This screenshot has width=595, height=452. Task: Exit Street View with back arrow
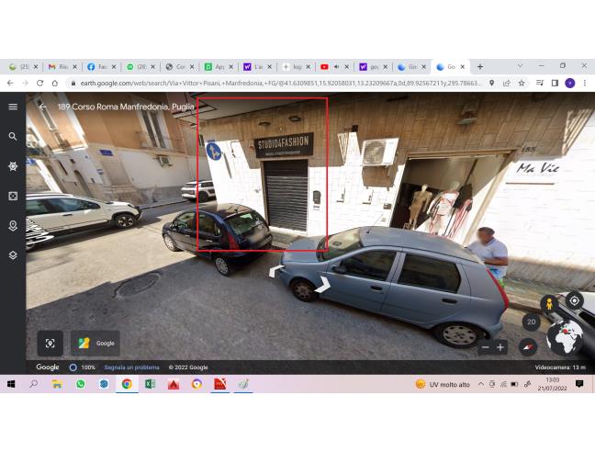coord(42,107)
